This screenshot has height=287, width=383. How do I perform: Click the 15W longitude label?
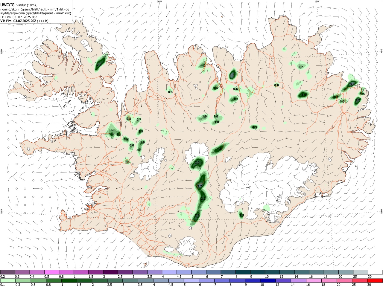[317, 1]
